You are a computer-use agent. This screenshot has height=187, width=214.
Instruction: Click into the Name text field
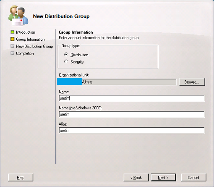click(132, 98)
